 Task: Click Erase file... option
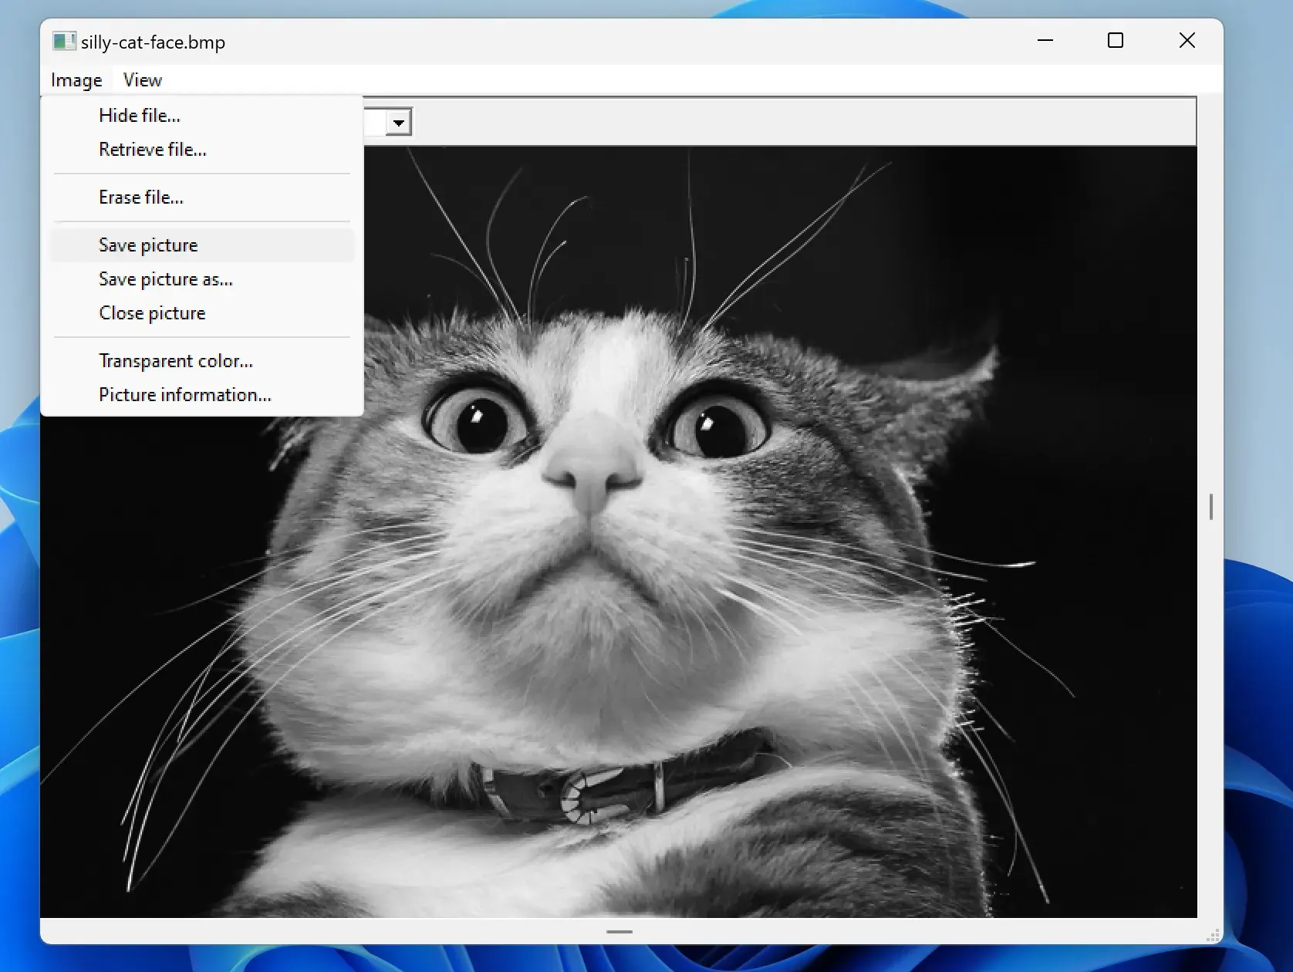[x=202, y=197]
